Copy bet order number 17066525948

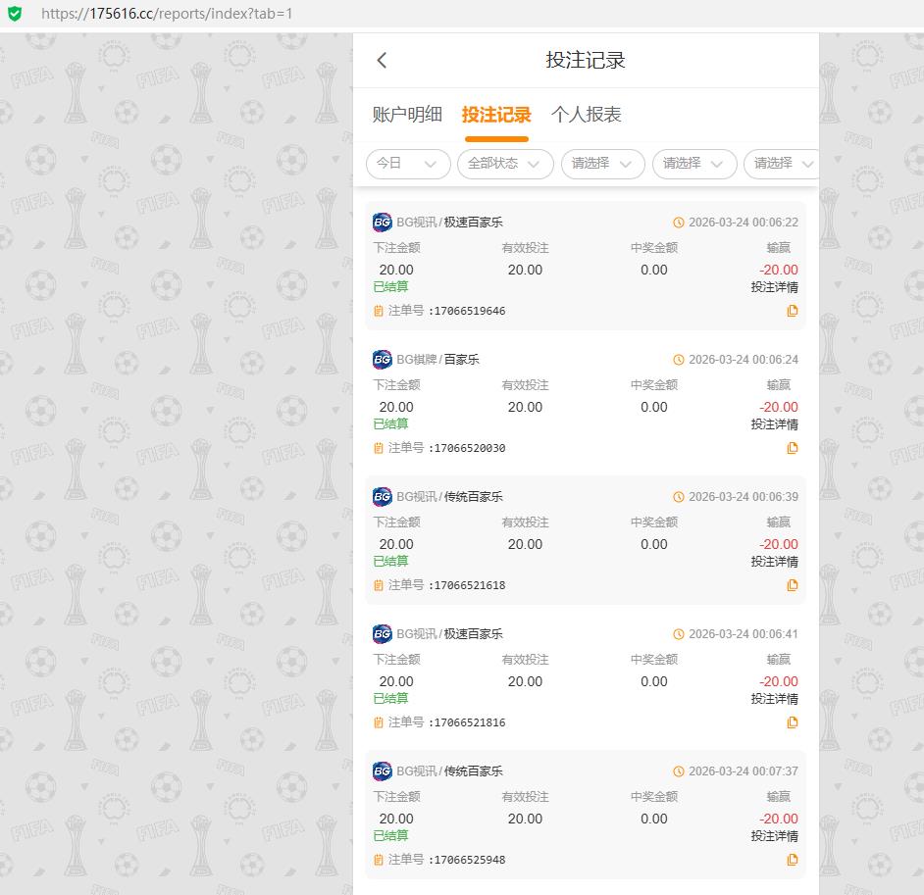tap(792, 861)
